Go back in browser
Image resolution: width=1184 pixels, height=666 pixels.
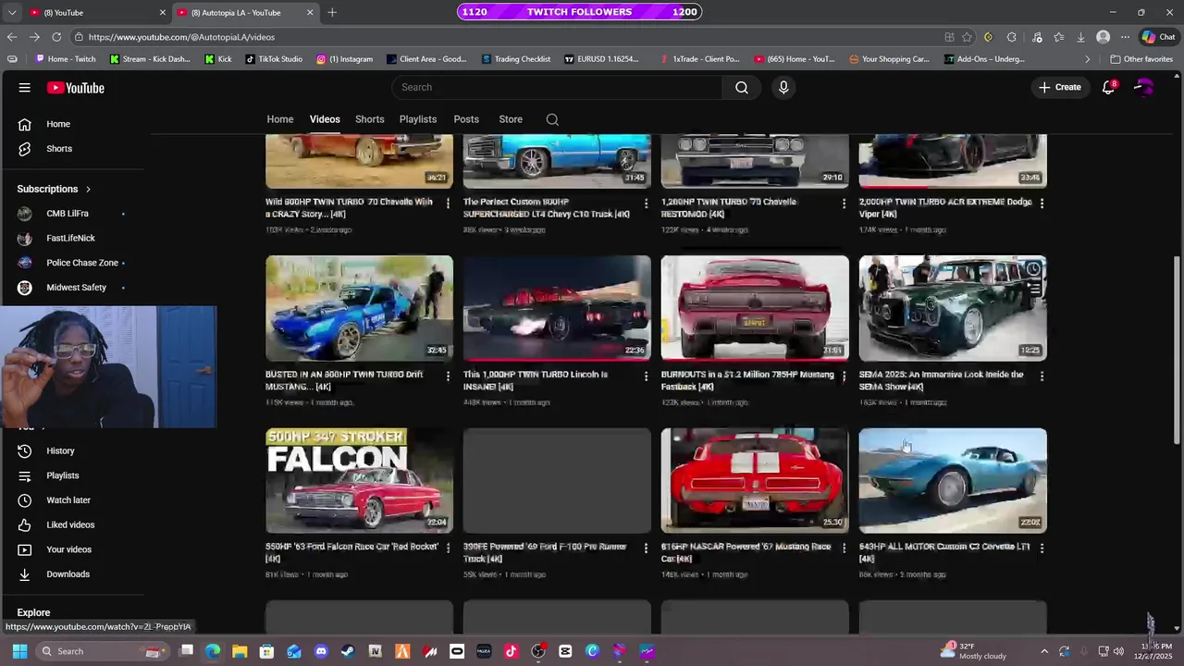(12, 37)
